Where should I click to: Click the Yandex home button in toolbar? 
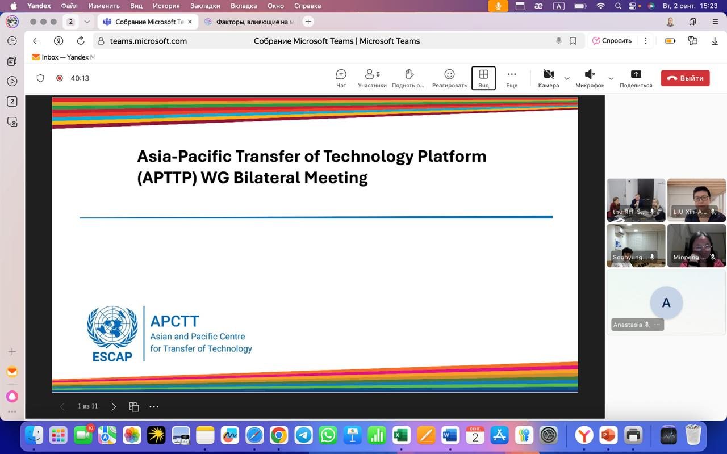pyautogui.click(x=59, y=41)
